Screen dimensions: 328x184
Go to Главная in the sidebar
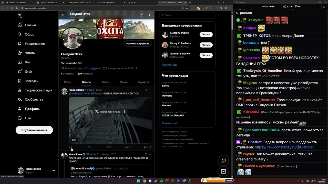tap(27, 25)
